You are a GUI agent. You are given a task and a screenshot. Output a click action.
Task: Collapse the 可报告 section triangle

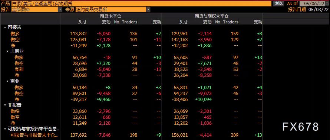[x=5, y=27]
